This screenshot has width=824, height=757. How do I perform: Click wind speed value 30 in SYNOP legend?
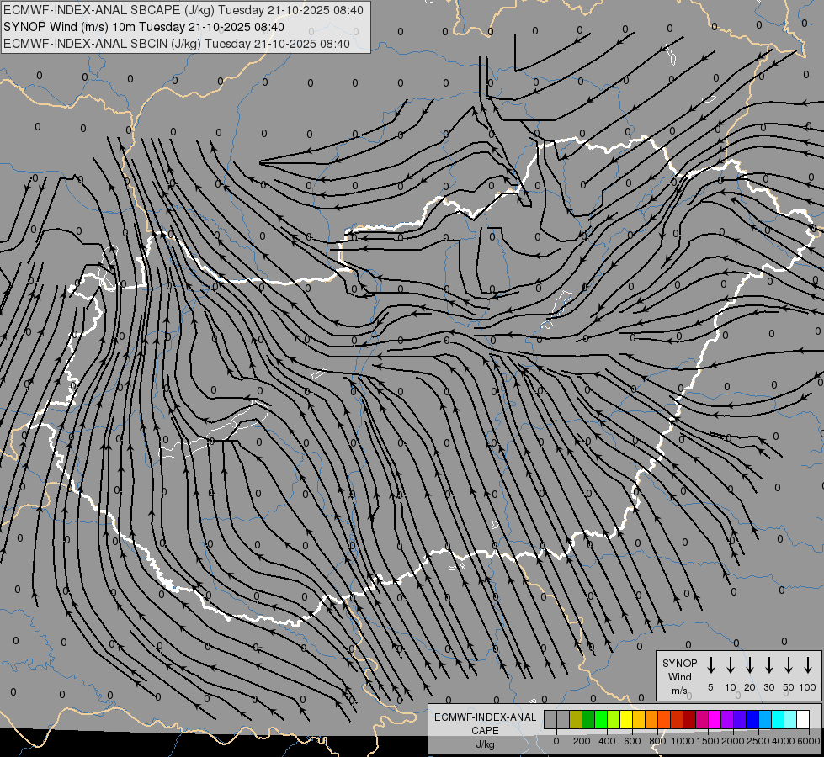pyautogui.click(x=769, y=687)
